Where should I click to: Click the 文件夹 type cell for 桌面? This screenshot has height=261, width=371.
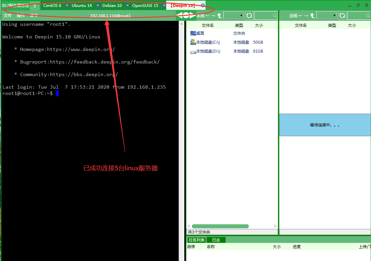(x=239, y=33)
